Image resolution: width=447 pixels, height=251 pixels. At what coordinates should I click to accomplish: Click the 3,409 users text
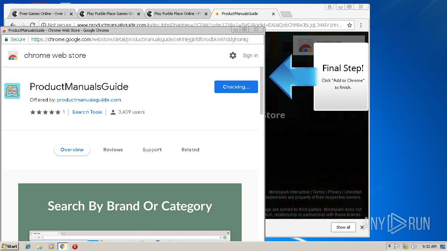tap(131, 112)
